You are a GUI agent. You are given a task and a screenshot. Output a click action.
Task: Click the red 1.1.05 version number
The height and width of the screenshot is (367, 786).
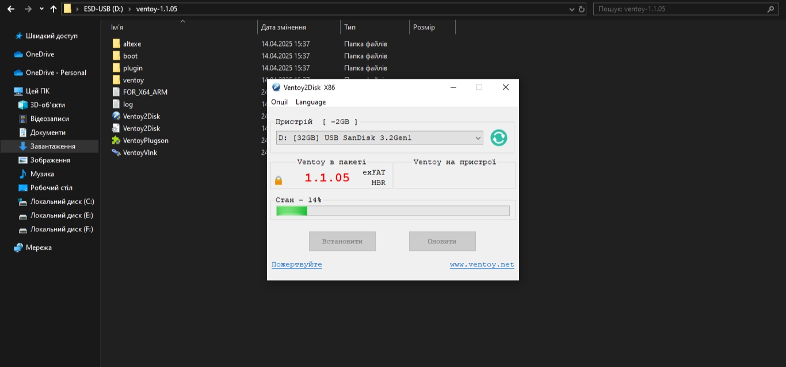327,178
